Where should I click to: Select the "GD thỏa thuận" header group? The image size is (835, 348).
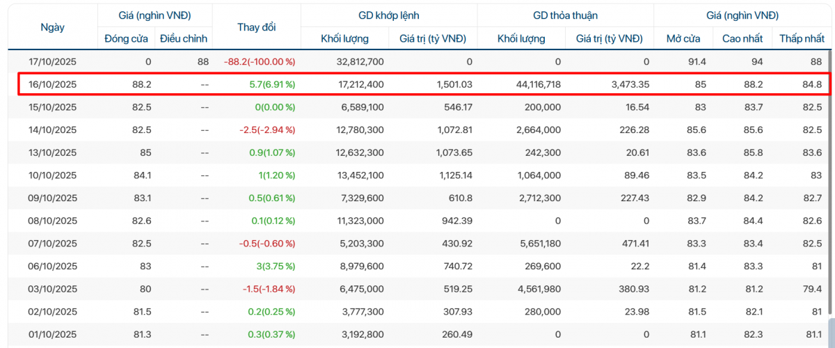(x=565, y=15)
